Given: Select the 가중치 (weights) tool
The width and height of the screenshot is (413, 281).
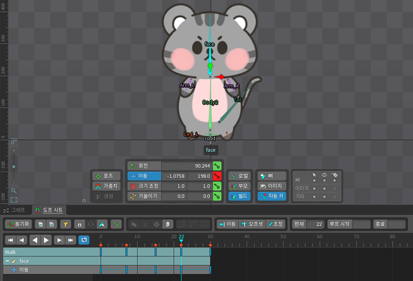Looking at the screenshot, I should (107, 186).
